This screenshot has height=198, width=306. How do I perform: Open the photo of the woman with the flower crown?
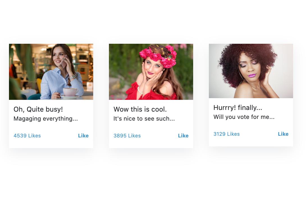(151, 72)
